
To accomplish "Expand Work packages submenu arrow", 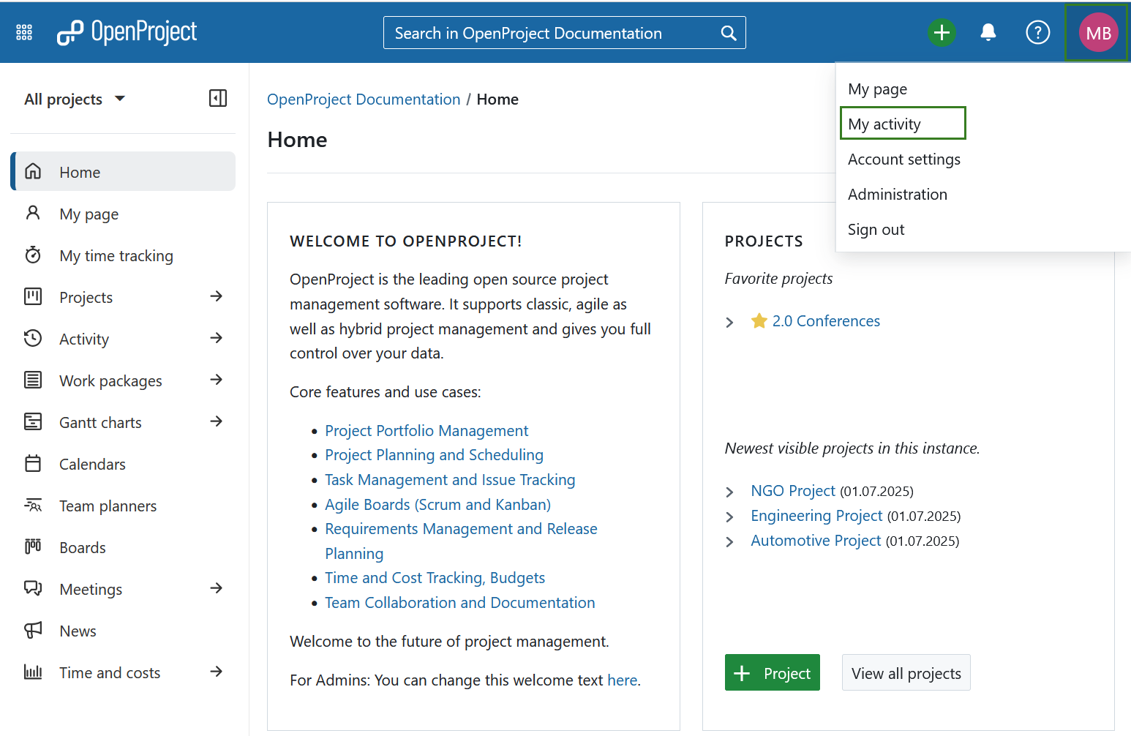I will [217, 380].
